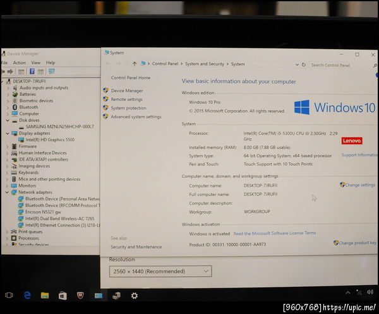379x314 pixels.
Task: Open McAfee shield icon on taskbar
Action: pyautogui.click(x=80, y=296)
